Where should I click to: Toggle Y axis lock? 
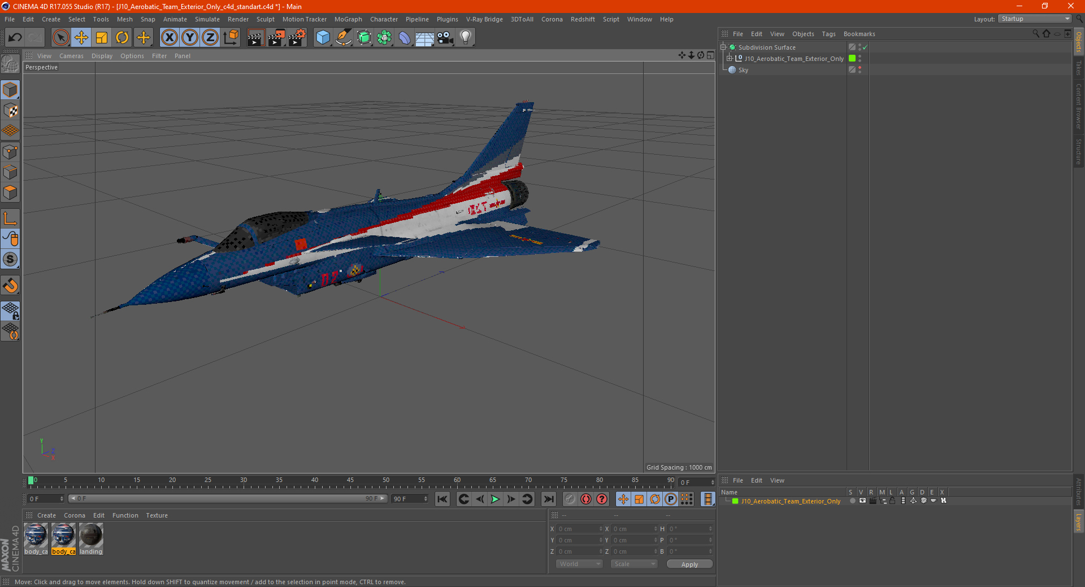[x=190, y=38]
